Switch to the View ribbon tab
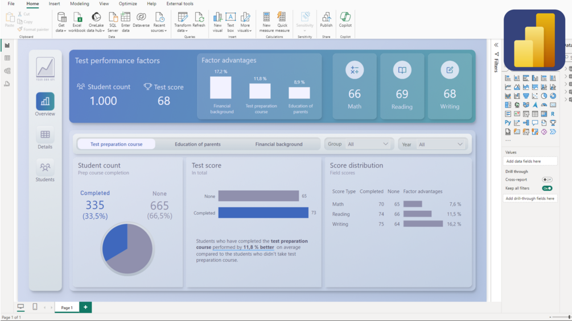Viewport: 572px width, 321px height. point(104,3)
